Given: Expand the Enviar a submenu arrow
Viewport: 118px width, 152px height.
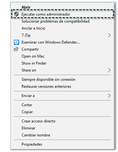Looking at the screenshot, I should 109,96.
